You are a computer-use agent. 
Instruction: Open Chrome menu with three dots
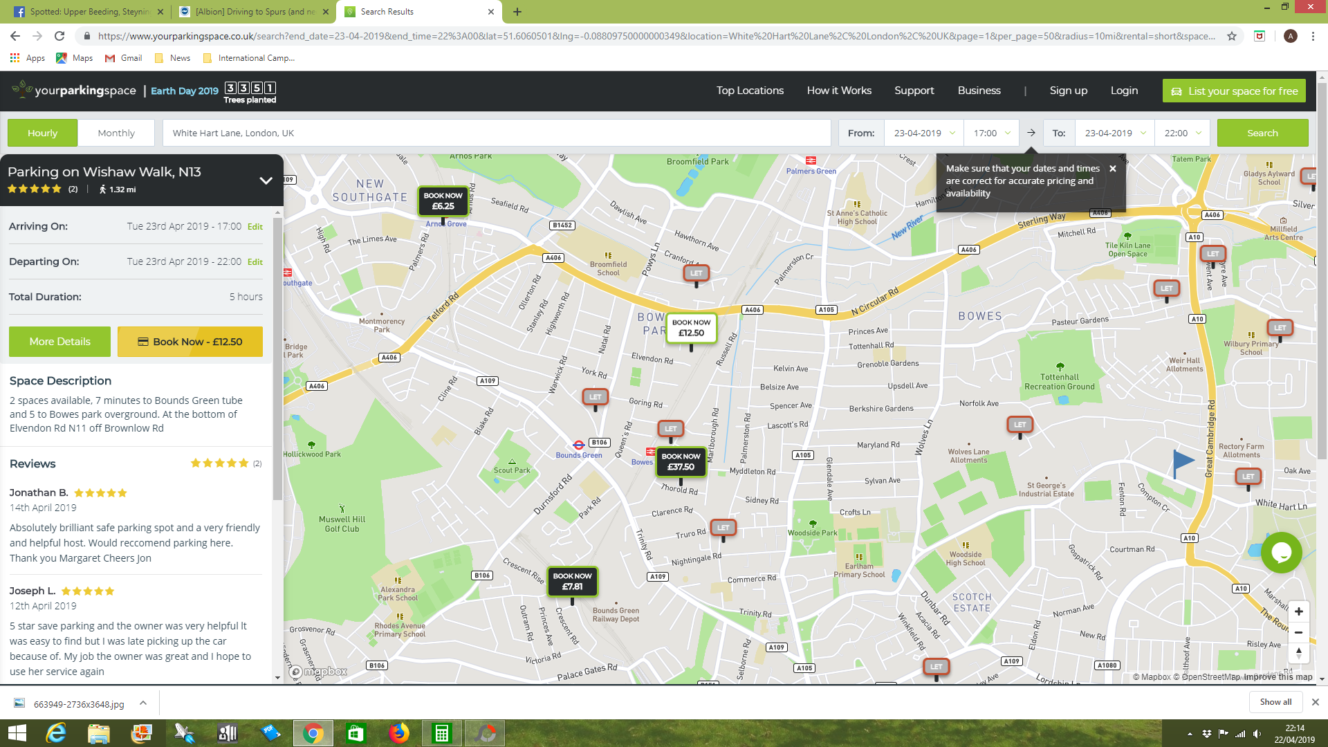(1313, 36)
